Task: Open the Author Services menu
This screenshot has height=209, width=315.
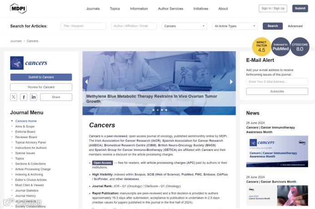Action: 170,9
